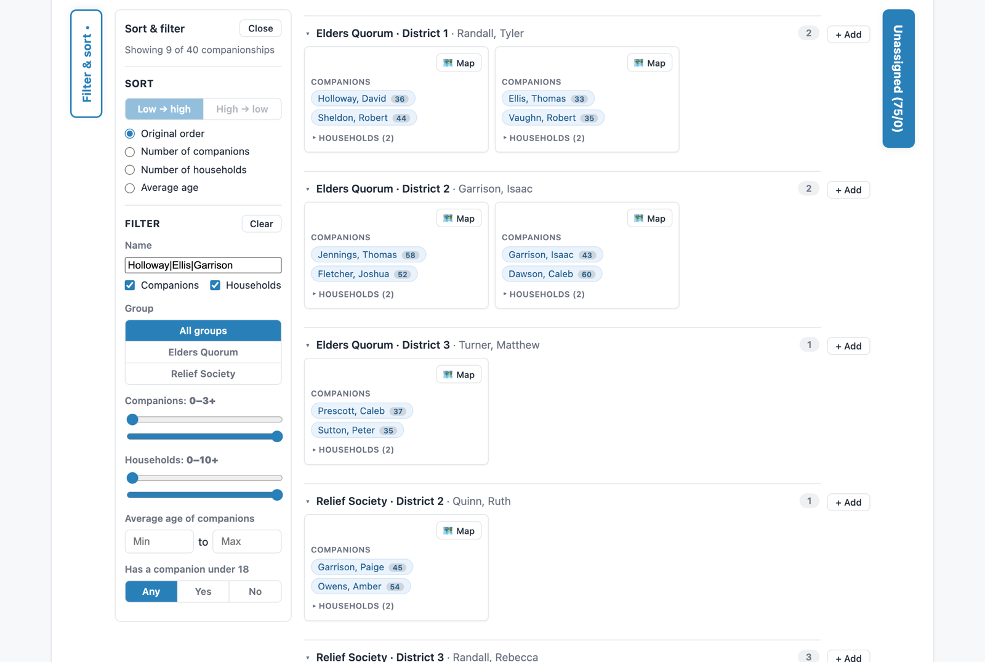Click the Companions minimum slider handle
The height and width of the screenshot is (662, 985).
point(132,419)
